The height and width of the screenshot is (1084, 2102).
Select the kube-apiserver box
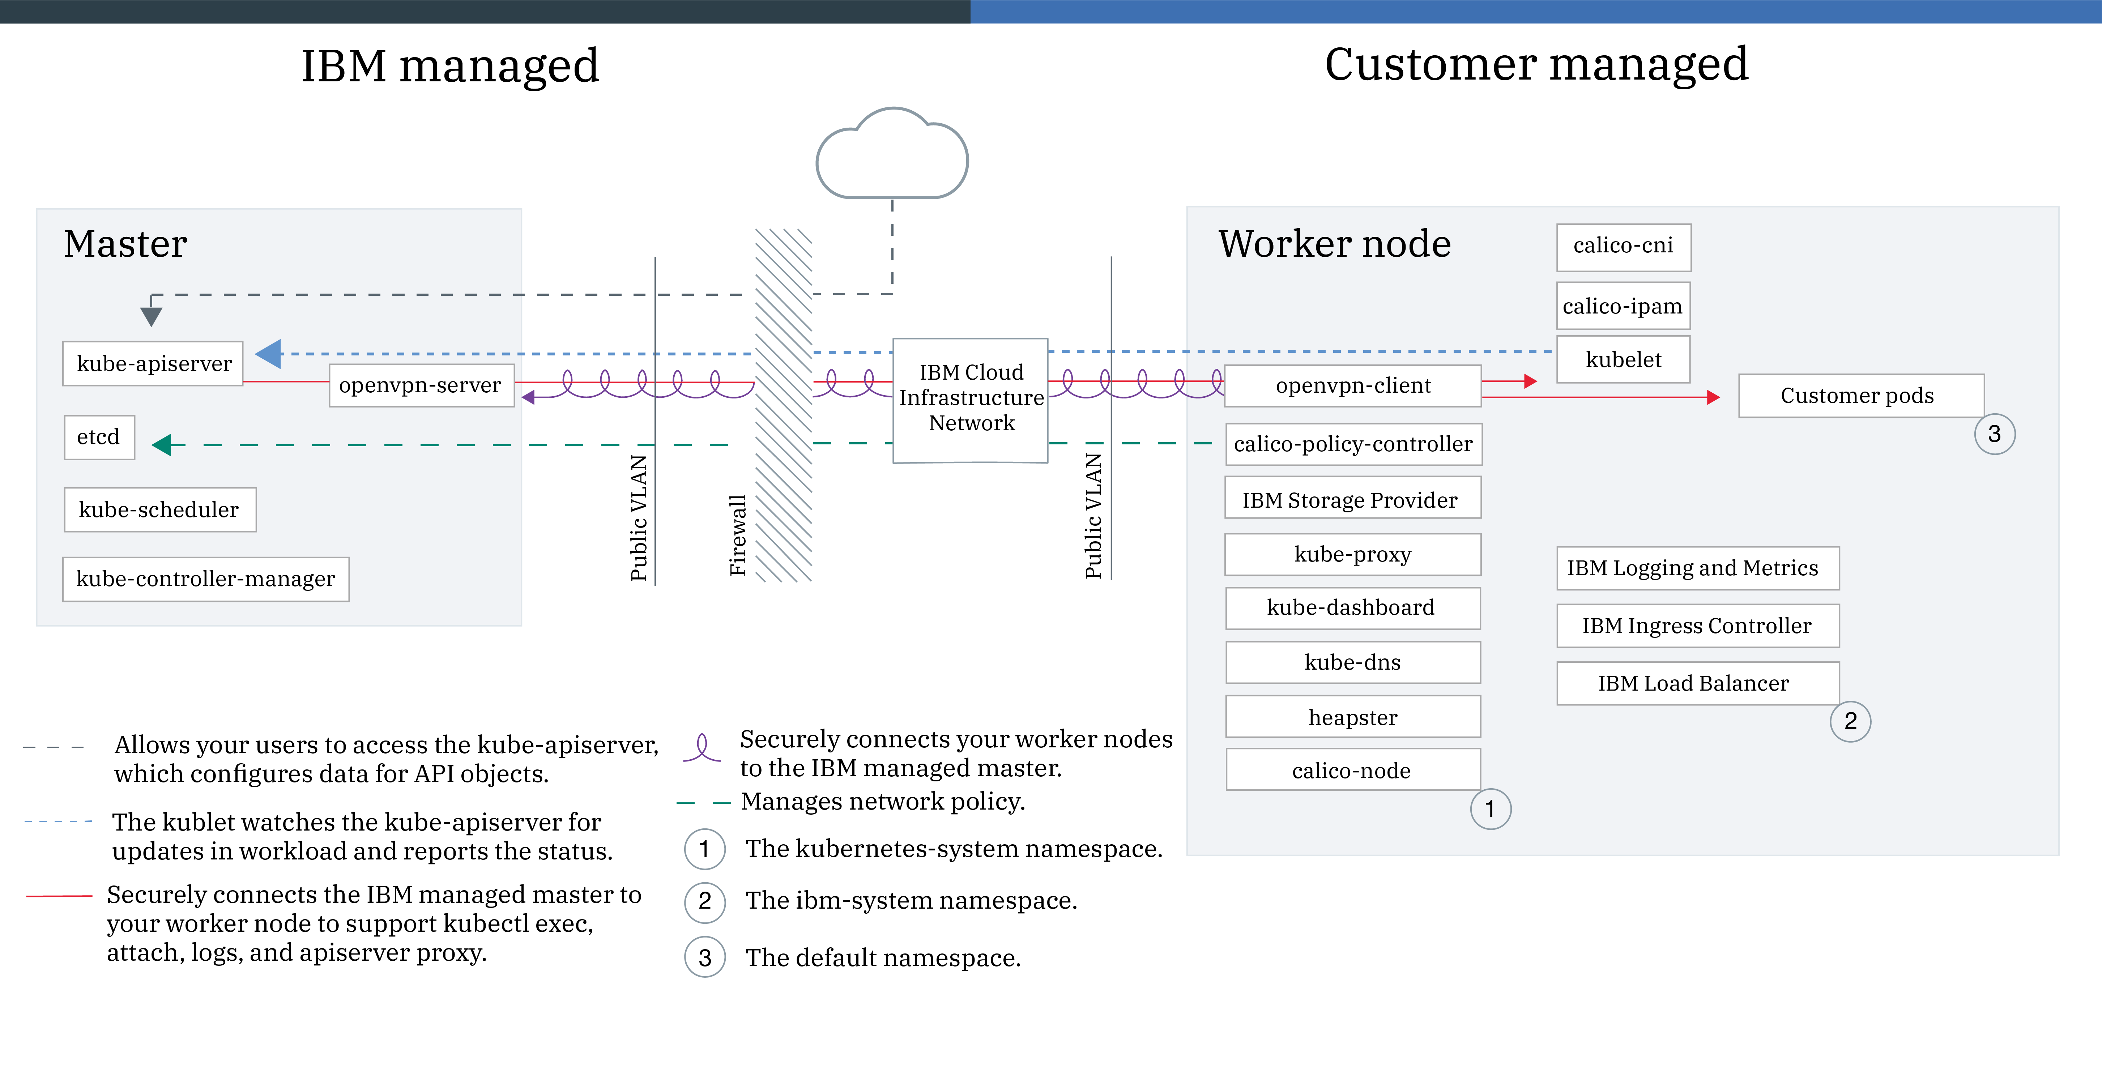coord(153,364)
